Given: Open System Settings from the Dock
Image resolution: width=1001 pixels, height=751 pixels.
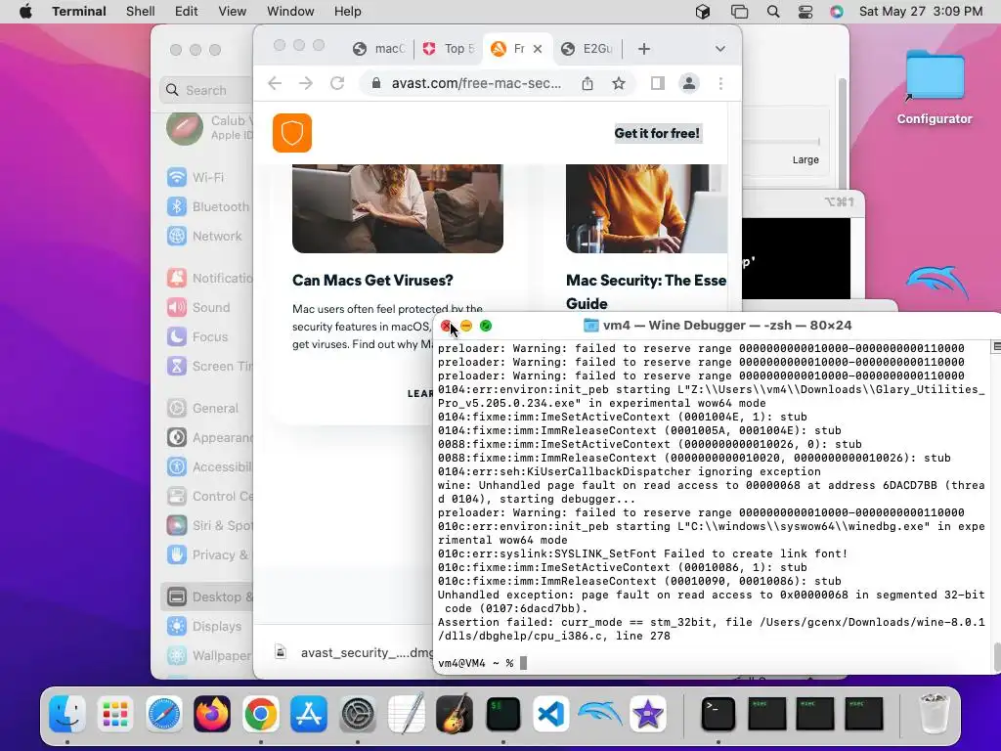Looking at the screenshot, I should tap(358, 713).
